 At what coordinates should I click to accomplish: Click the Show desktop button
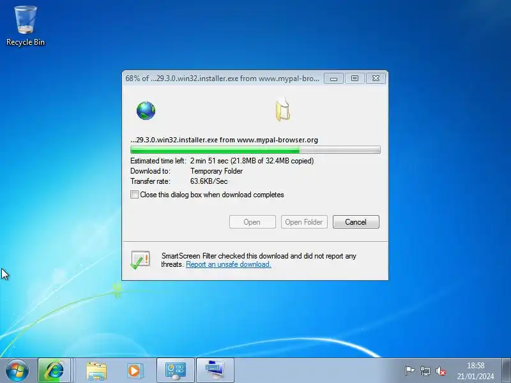coord(506,371)
